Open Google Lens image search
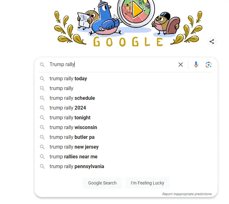The image size is (229, 204). [209, 65]
